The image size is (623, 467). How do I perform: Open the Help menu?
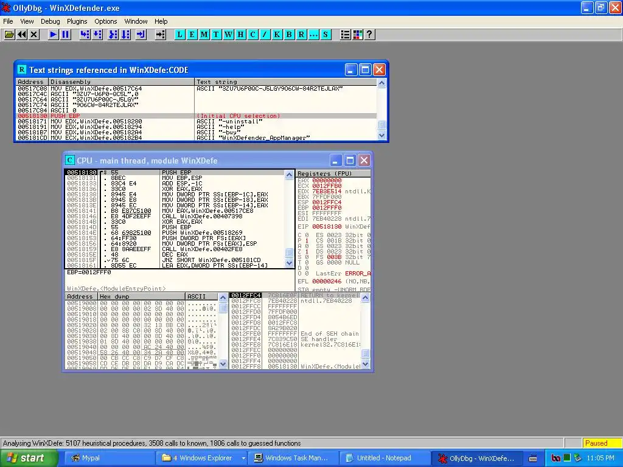click(161, 21)
